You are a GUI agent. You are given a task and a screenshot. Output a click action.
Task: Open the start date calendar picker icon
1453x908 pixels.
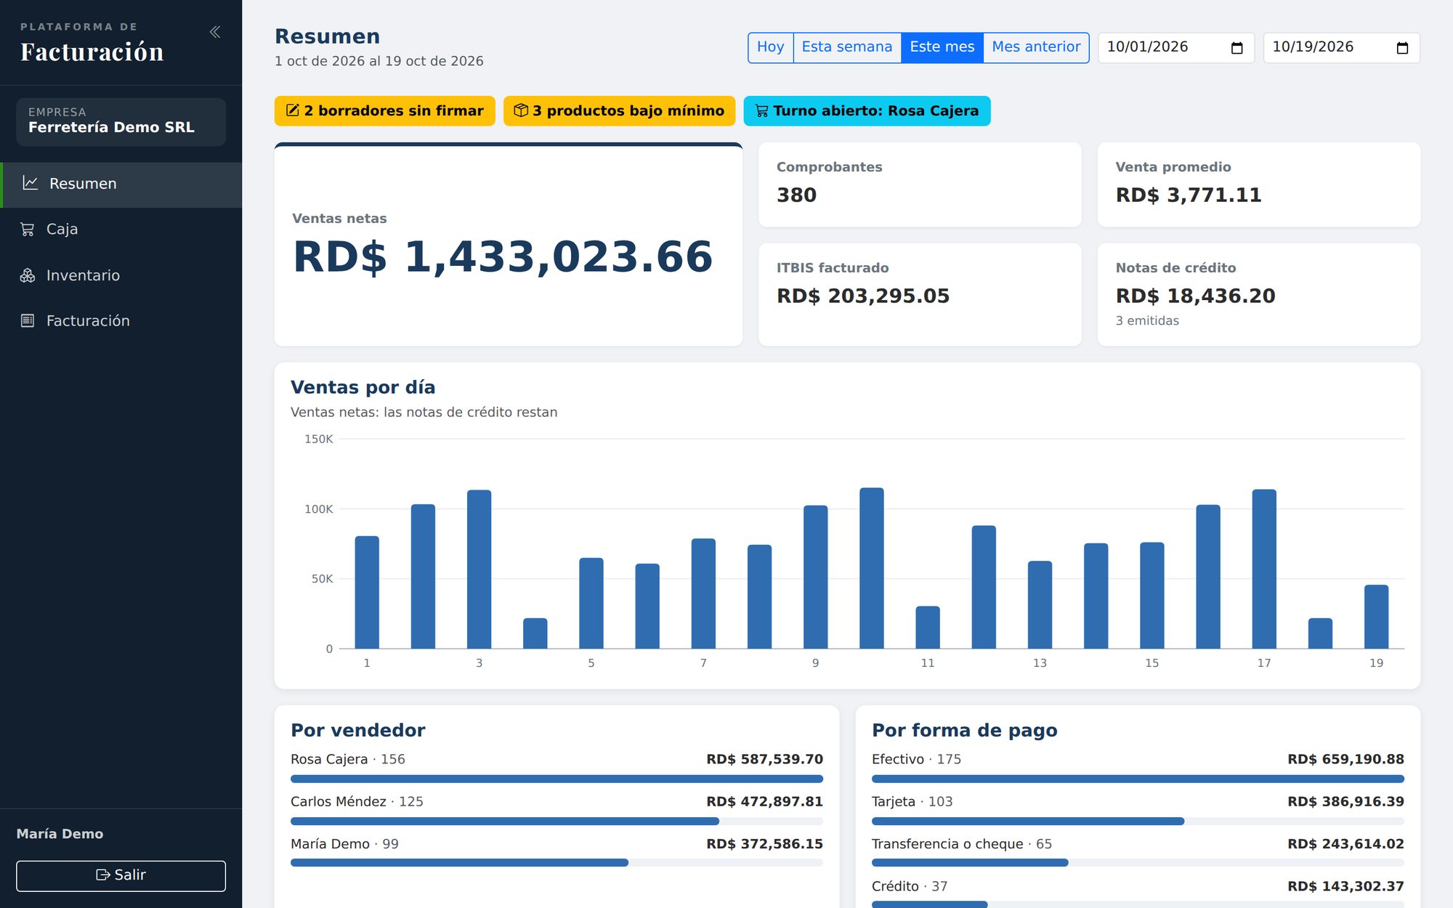pyautogui.click(x=1237, y=48)
